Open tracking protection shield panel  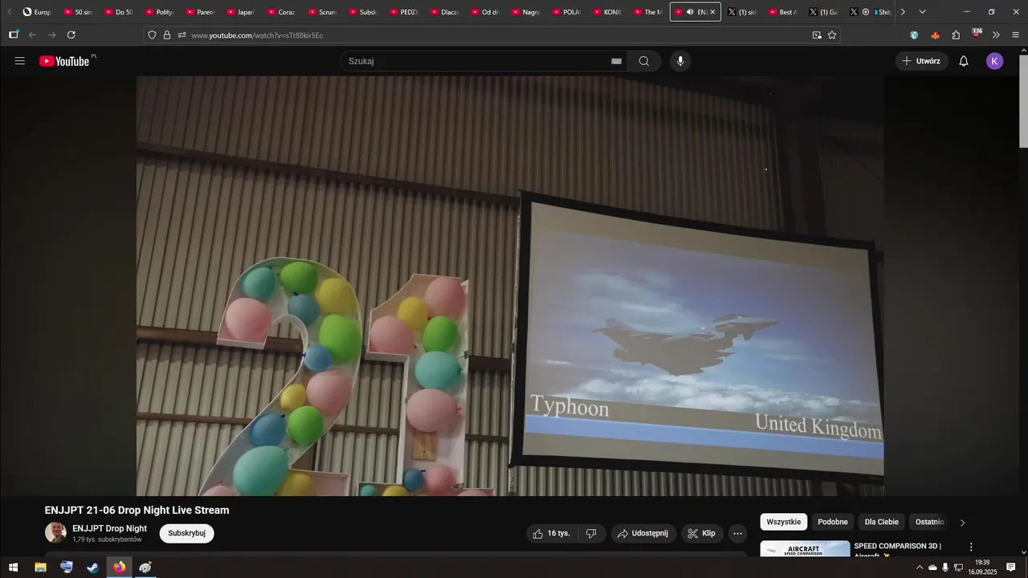(152, 35)
